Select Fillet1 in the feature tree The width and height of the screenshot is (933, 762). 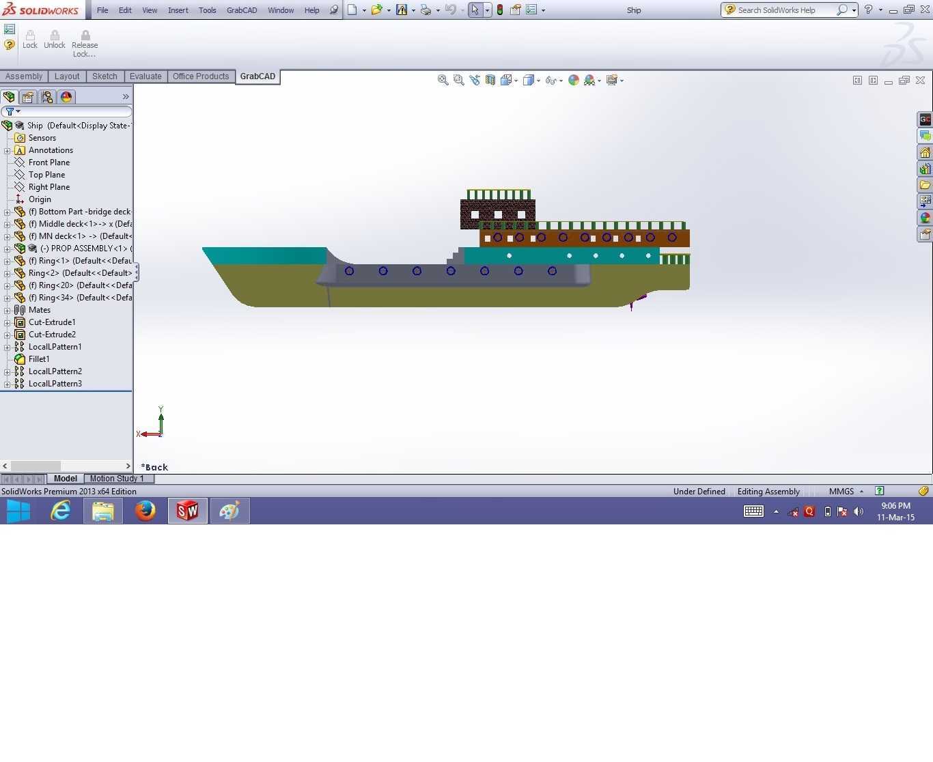click(39, 359)
